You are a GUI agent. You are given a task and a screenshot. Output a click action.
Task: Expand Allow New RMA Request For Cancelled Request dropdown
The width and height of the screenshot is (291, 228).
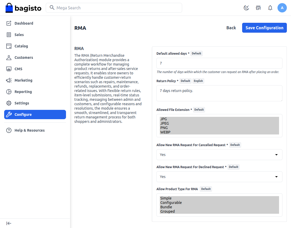coord(219,155)
